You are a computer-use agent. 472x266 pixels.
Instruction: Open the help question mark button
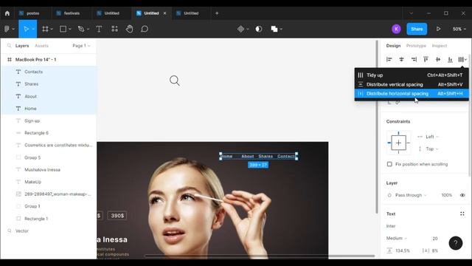[456, 243]
